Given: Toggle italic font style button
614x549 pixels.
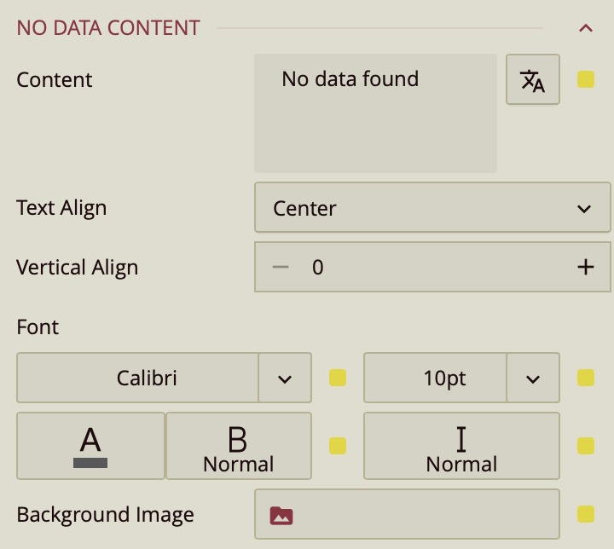Looking at the screenshot, I should click(461, 446).
